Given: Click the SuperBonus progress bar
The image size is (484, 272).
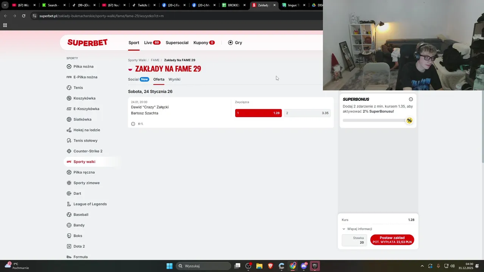Looking at the screenshot, I should tap(374, 121).
